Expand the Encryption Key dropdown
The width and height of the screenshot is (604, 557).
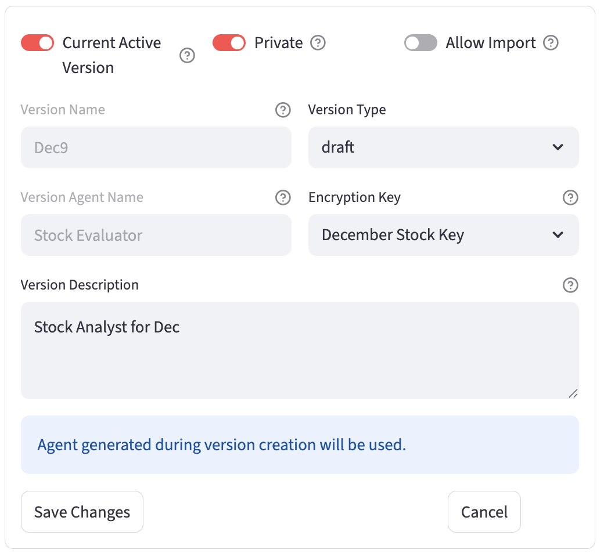click(x=443, y=235)
